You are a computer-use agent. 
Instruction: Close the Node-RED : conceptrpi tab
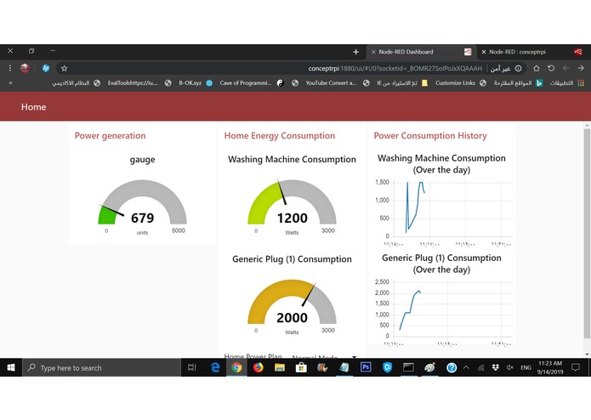(x=484, y=52)
